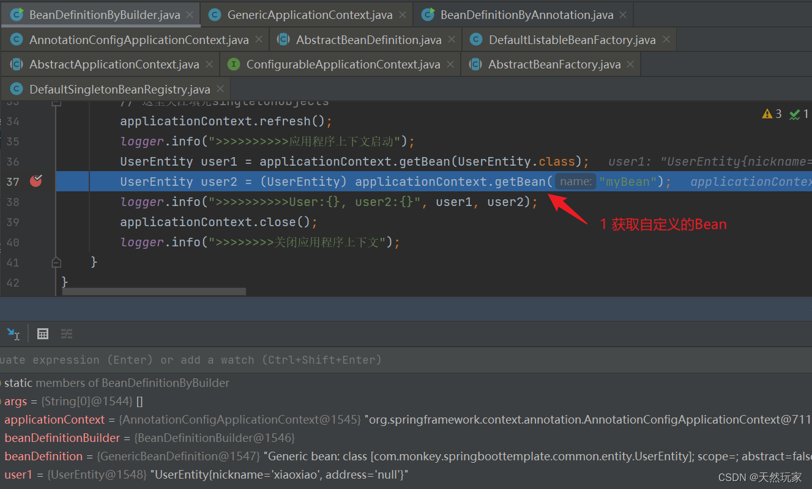The width and height of the screenshot is (812, 489).
Task: Click the logger call on line 40
Action: coord(259,242)
